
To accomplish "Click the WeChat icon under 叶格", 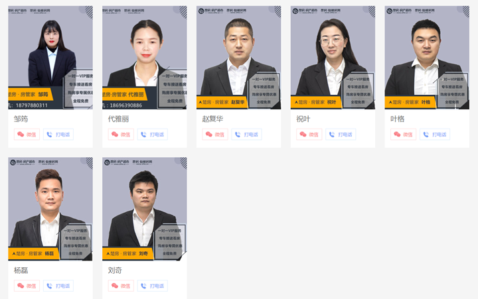I will tap(397, 135).
